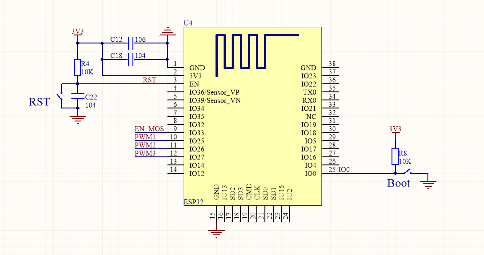This screenshot has width=484, height=255.
Task: Click the IO12 pin name
Action: [197, 173]
